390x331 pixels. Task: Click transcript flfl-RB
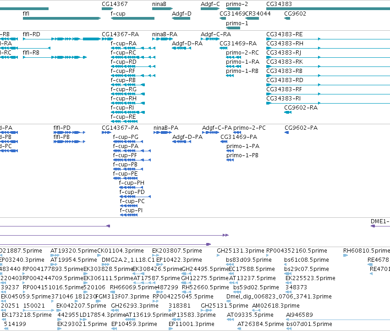tap(31, 53)
